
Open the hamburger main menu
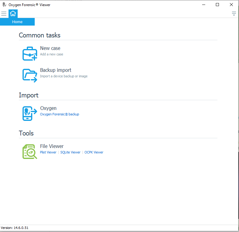point(4,14)
